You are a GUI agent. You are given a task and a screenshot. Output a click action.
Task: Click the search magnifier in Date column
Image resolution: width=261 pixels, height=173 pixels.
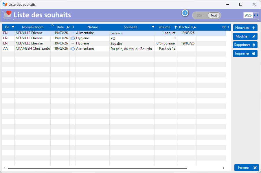(68, 27)
